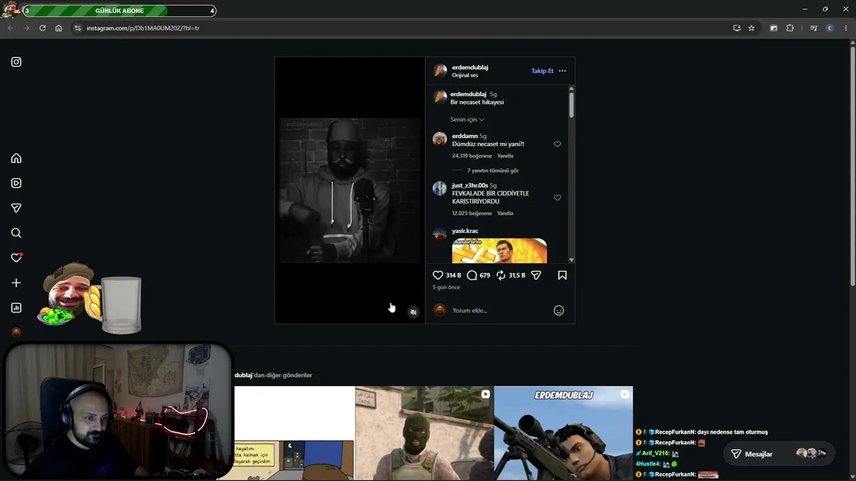Open emoji picker for comment
Screen dimensions: 856x481
559,311
